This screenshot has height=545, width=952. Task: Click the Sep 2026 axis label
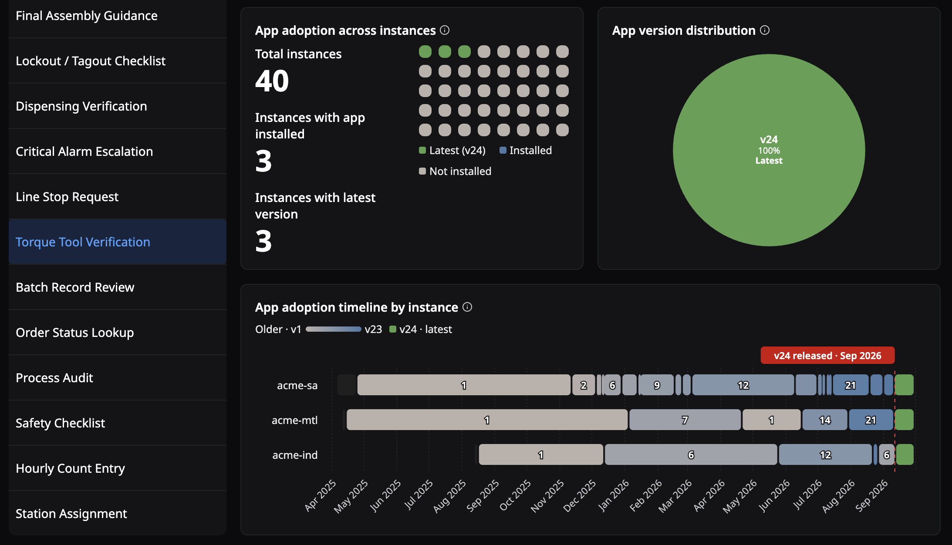[x=871, y=496]
